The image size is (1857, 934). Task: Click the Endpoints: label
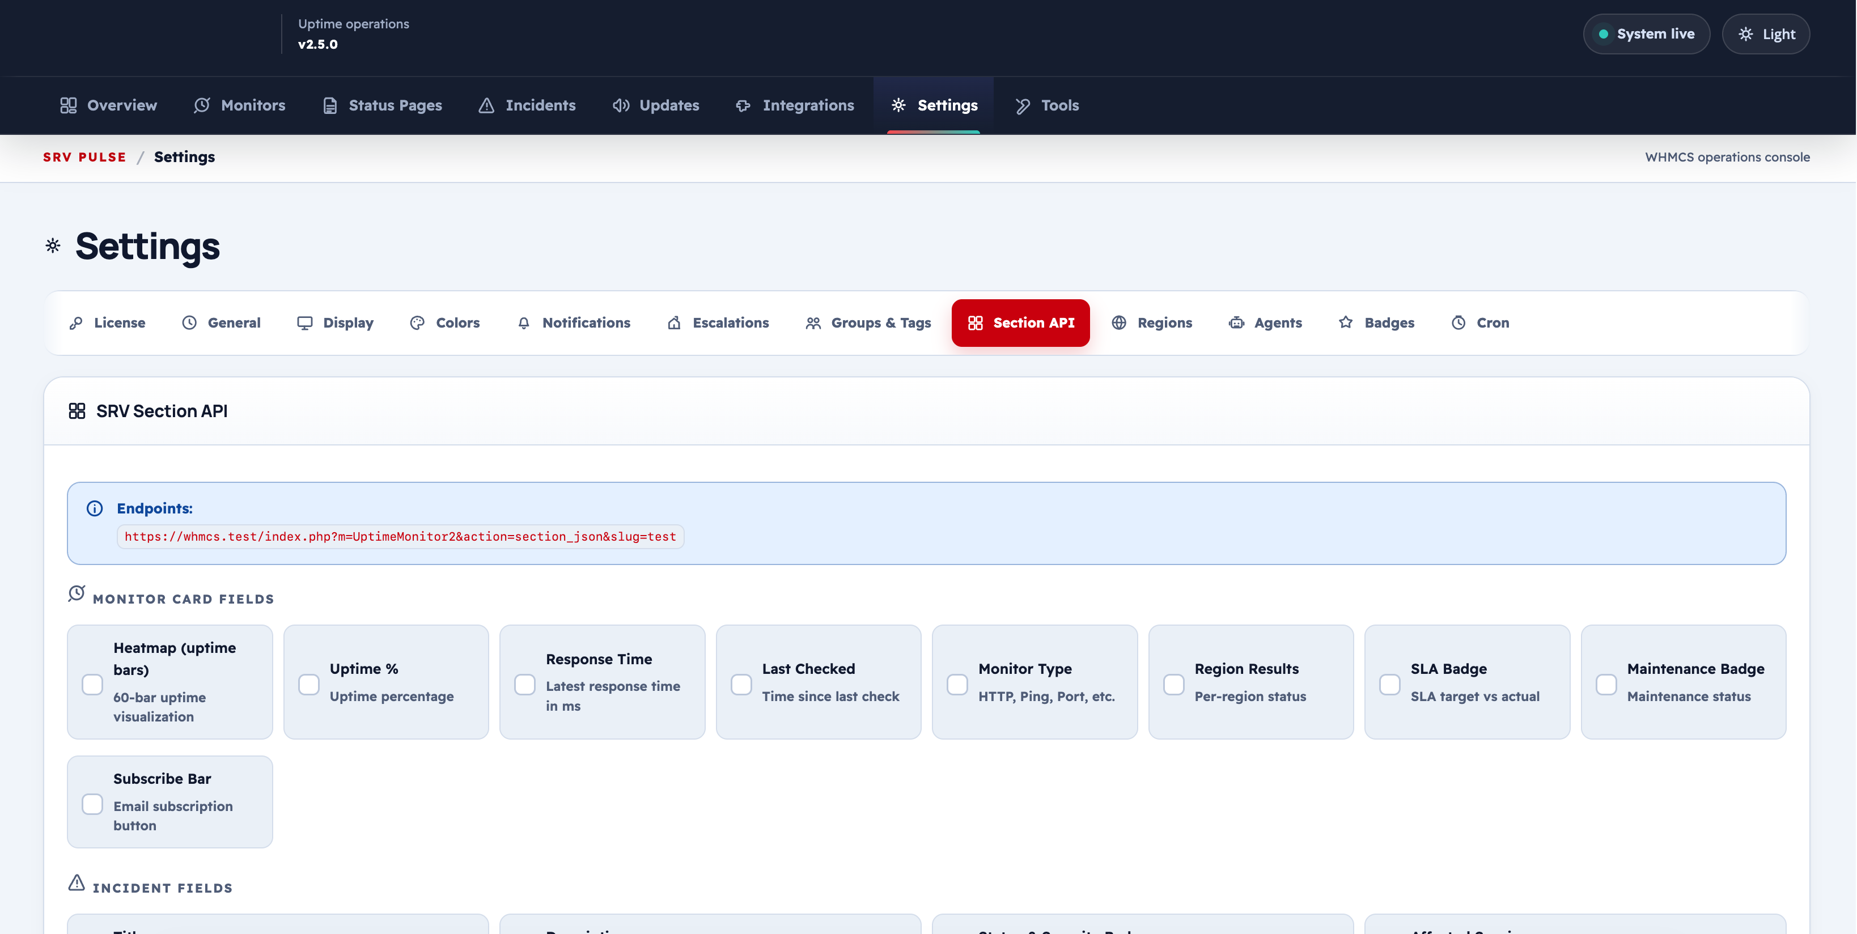pos(154,508)
